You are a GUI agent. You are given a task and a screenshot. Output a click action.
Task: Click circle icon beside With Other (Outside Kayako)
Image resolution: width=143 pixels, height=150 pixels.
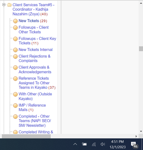pyautogui.click(x=15, y=94)
